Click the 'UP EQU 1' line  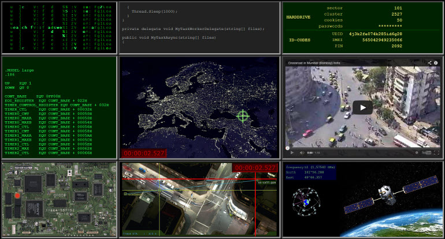18,83
